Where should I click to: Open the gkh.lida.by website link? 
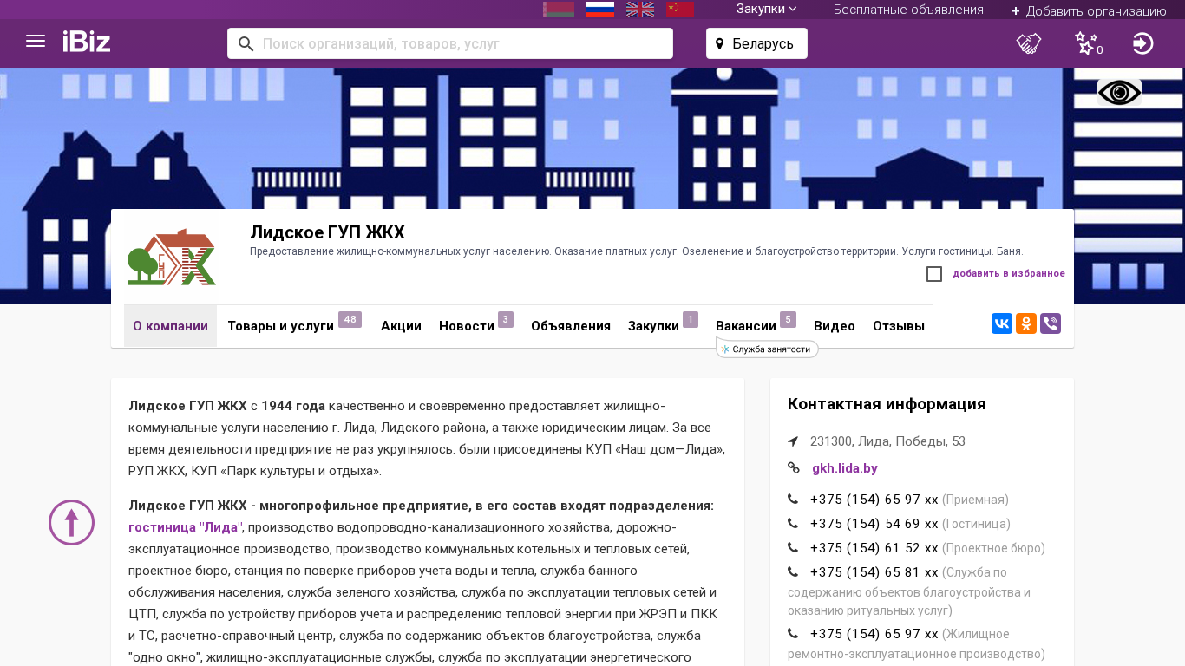point(845,468)
